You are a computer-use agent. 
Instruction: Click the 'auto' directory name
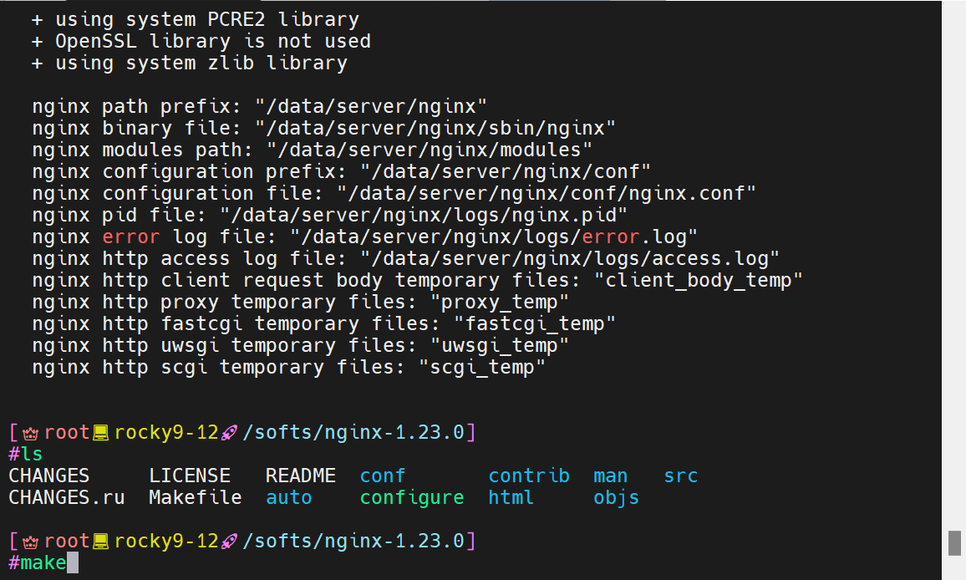pyautogui.click(x=288, y=497)
